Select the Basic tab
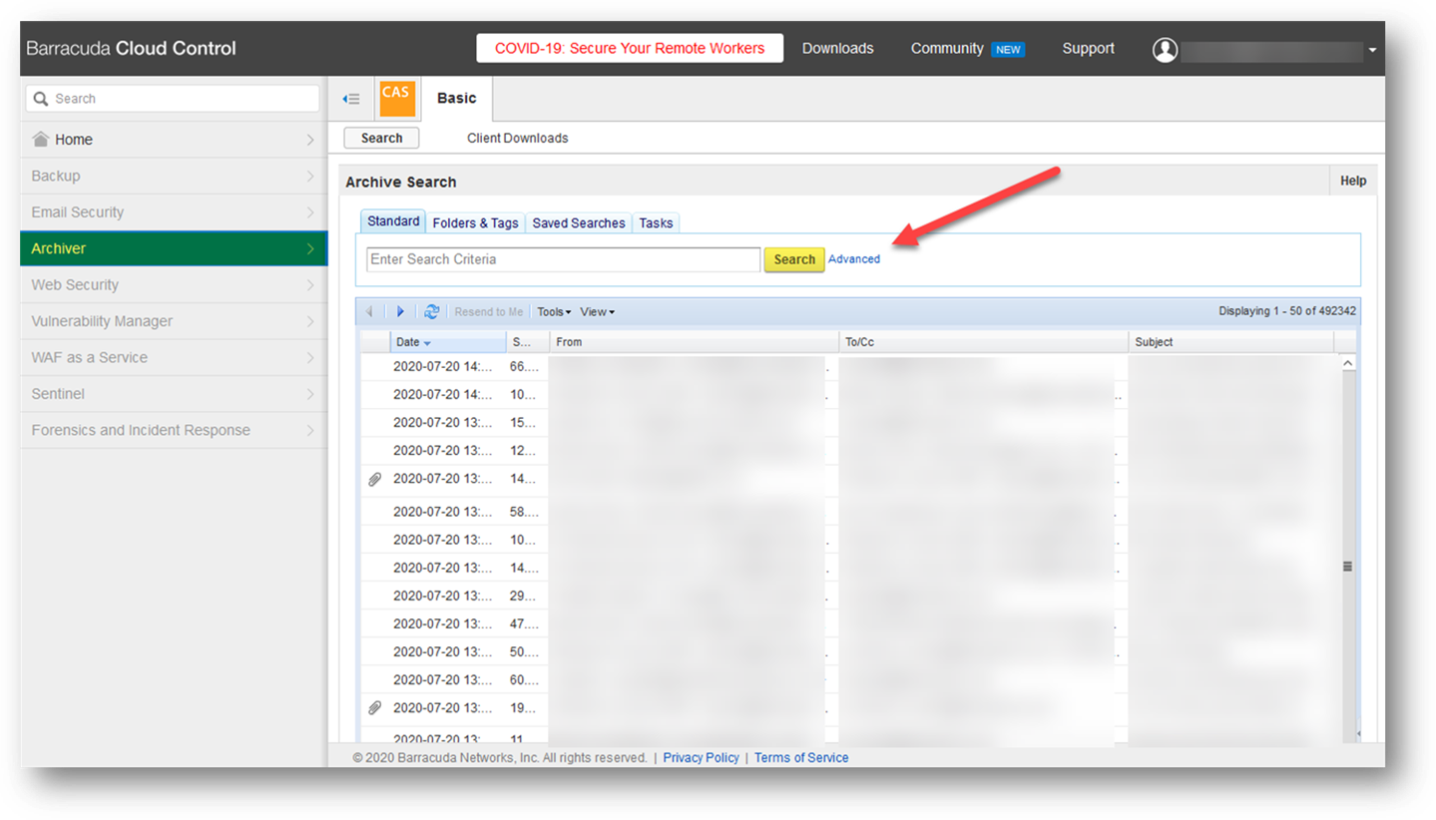This screenshot has height=820, width=1436. 457,99
